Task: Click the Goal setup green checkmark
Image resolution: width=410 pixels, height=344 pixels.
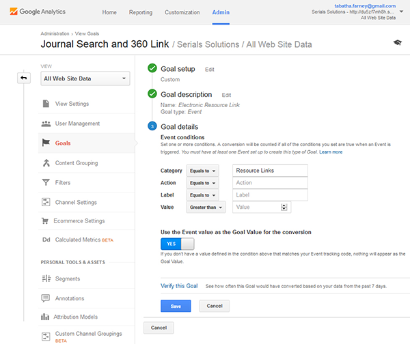Action: tap(152, 68)
